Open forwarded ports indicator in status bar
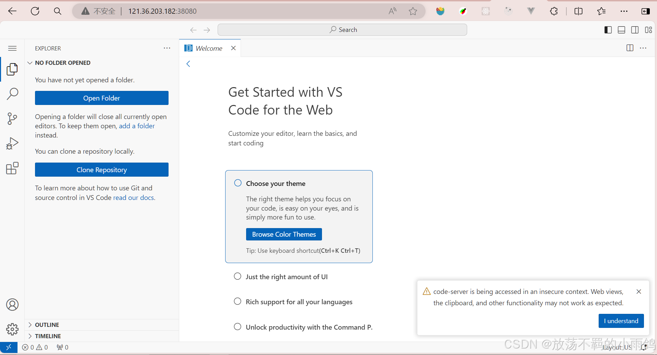Viewport: 657px width, 355px height. click(x=62, y=347)
